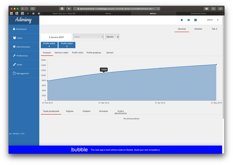Click the extension icon beside the address bar

(x=69, y=9)
